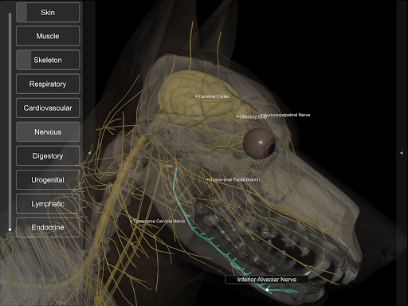Expand the right side panel arrow

pyautogui.click(x=402, y=153)
